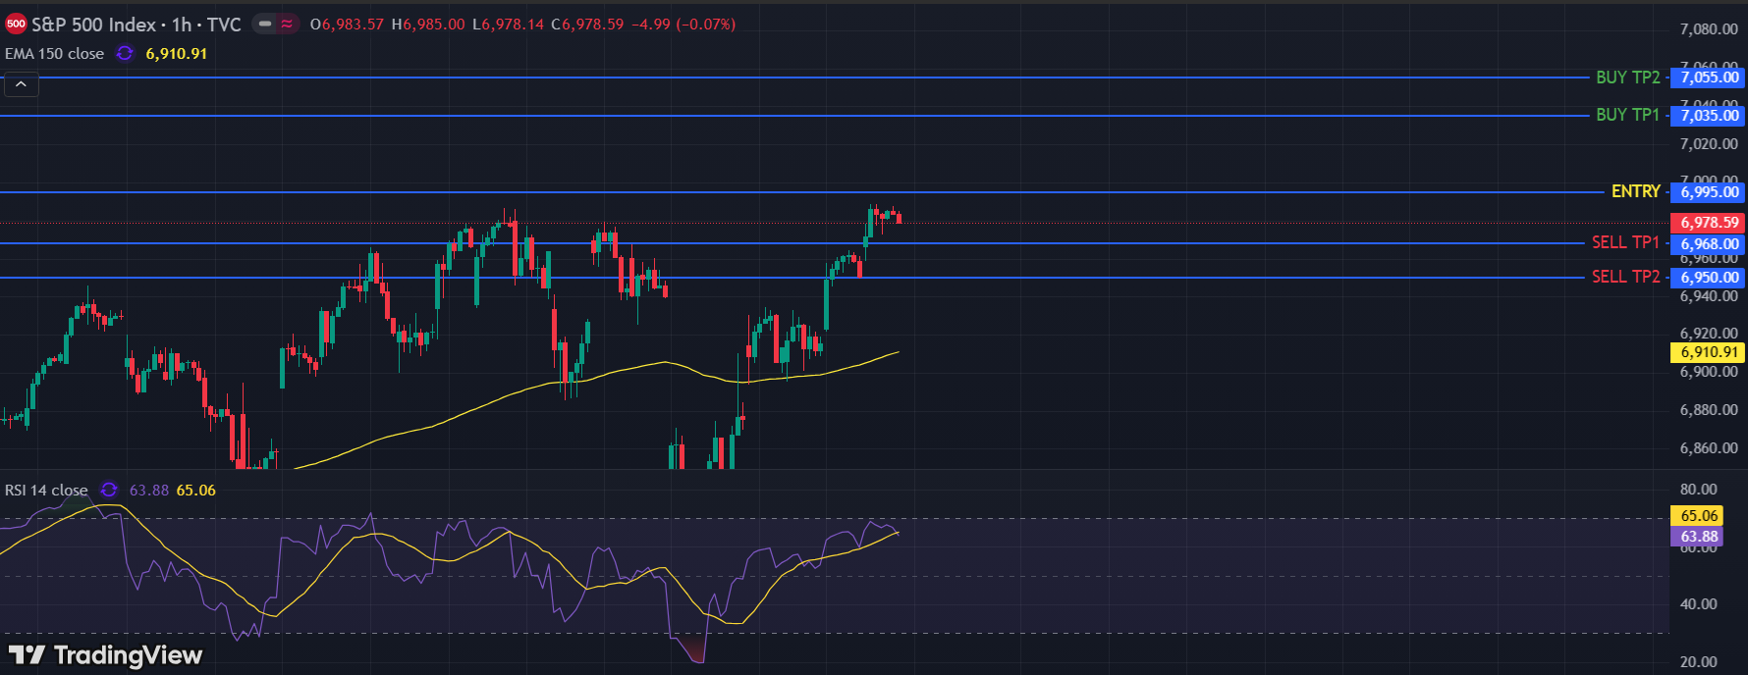Click the purple 63.88 RSI axis tag

coord(1698,537)
